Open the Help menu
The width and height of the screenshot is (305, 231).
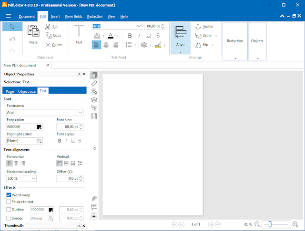tap(124, 17)
